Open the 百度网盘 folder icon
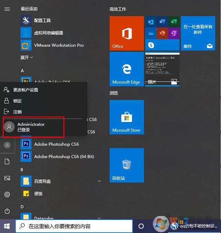Screen dimensions: 221x233 tap(26, 181)
